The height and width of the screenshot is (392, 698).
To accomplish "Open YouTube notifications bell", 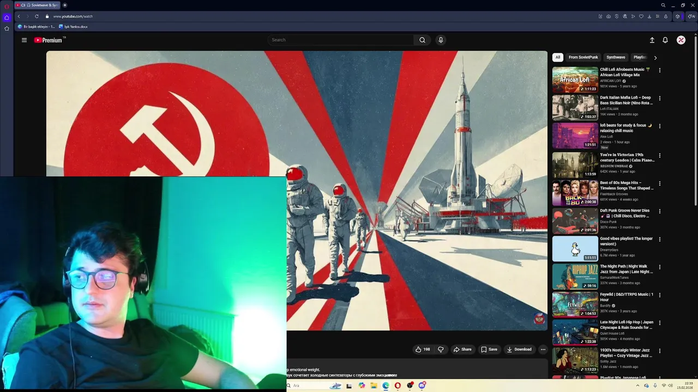I will (x=665, y=40).
